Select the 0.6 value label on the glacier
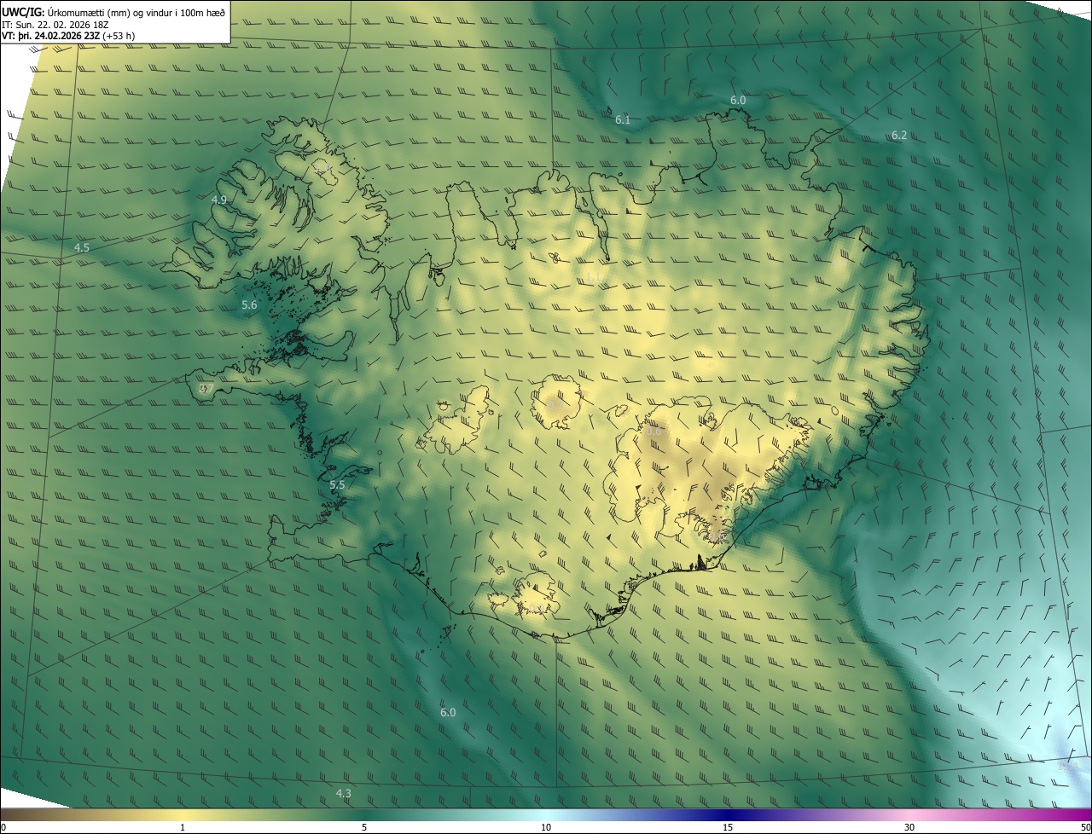Image resolution: width=1092 pixels, height=834 pixels. tap(653, 431)
